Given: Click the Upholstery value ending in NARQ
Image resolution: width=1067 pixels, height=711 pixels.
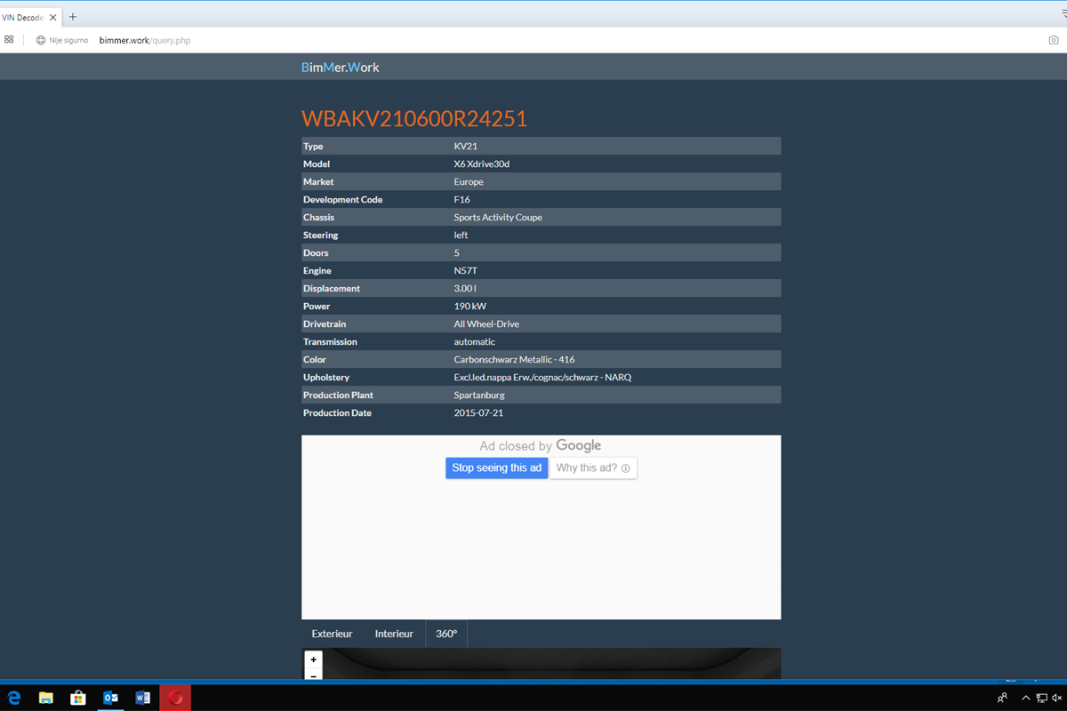Looking at the screenshot, I should pyautogui.click(x=543, y=378).
